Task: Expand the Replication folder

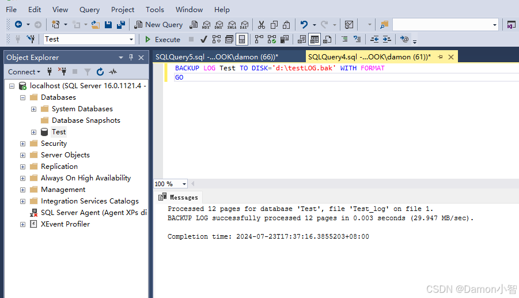Action: [23, 167]
